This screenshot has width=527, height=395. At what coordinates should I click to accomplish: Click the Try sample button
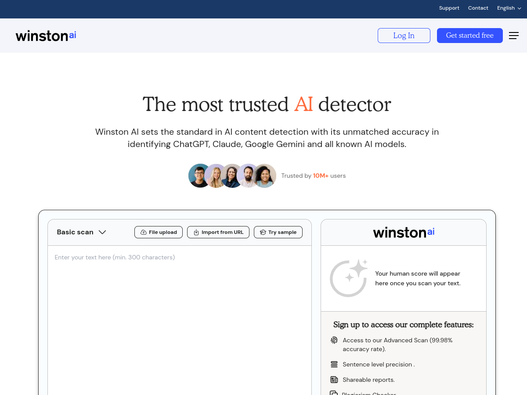click(278, 232)
